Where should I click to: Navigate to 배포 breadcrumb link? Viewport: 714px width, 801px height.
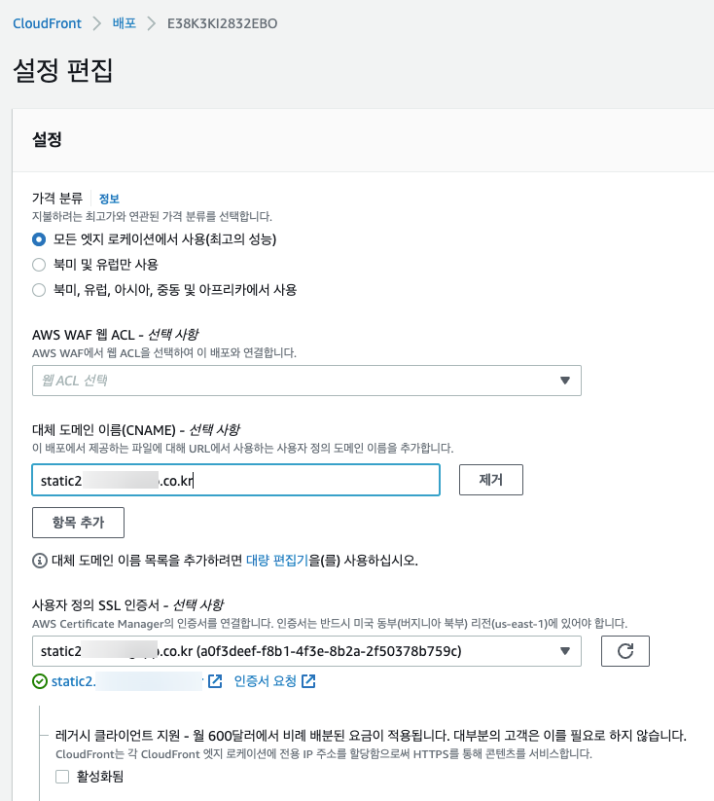pos(124,22)
